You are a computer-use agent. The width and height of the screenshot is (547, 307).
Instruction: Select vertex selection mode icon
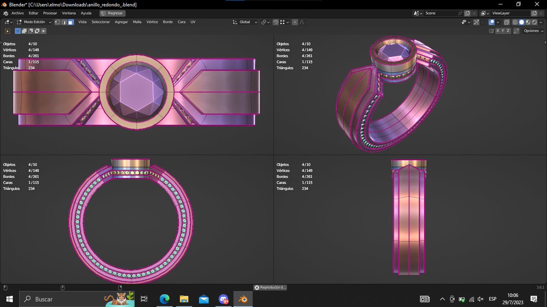[x=57, y=22]
